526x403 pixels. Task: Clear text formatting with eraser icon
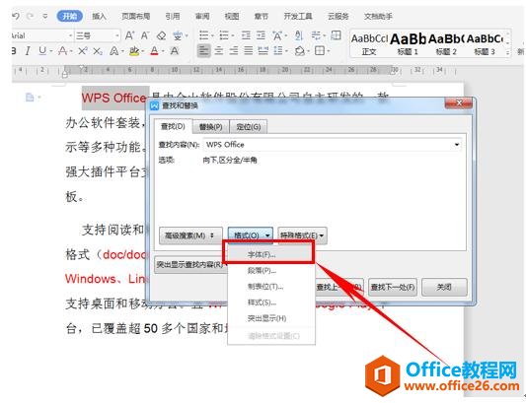pos(162,35)
